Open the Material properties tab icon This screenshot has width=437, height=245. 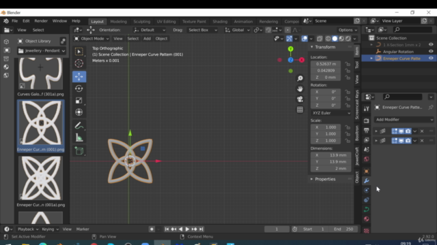367,219
